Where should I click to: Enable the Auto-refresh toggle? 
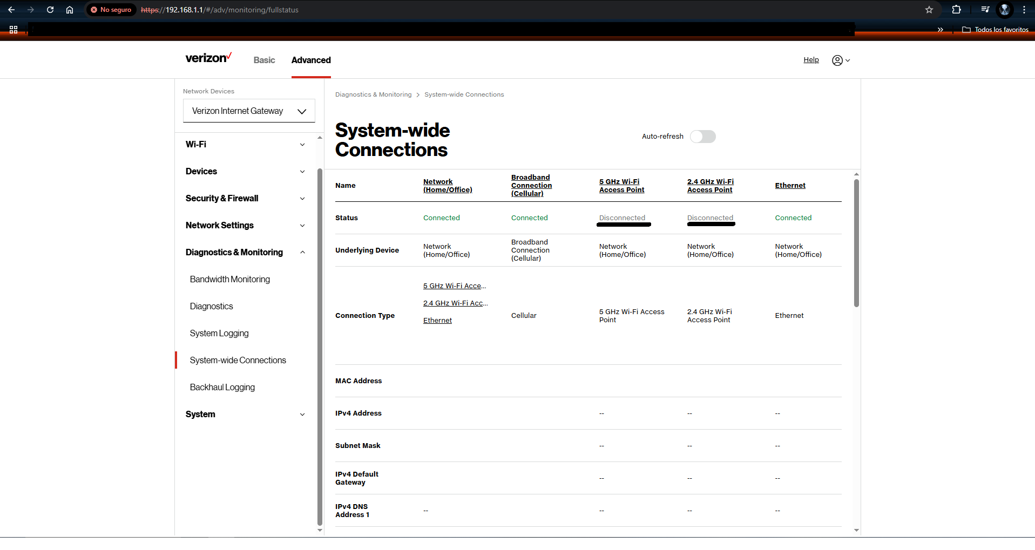click(702, 137)
